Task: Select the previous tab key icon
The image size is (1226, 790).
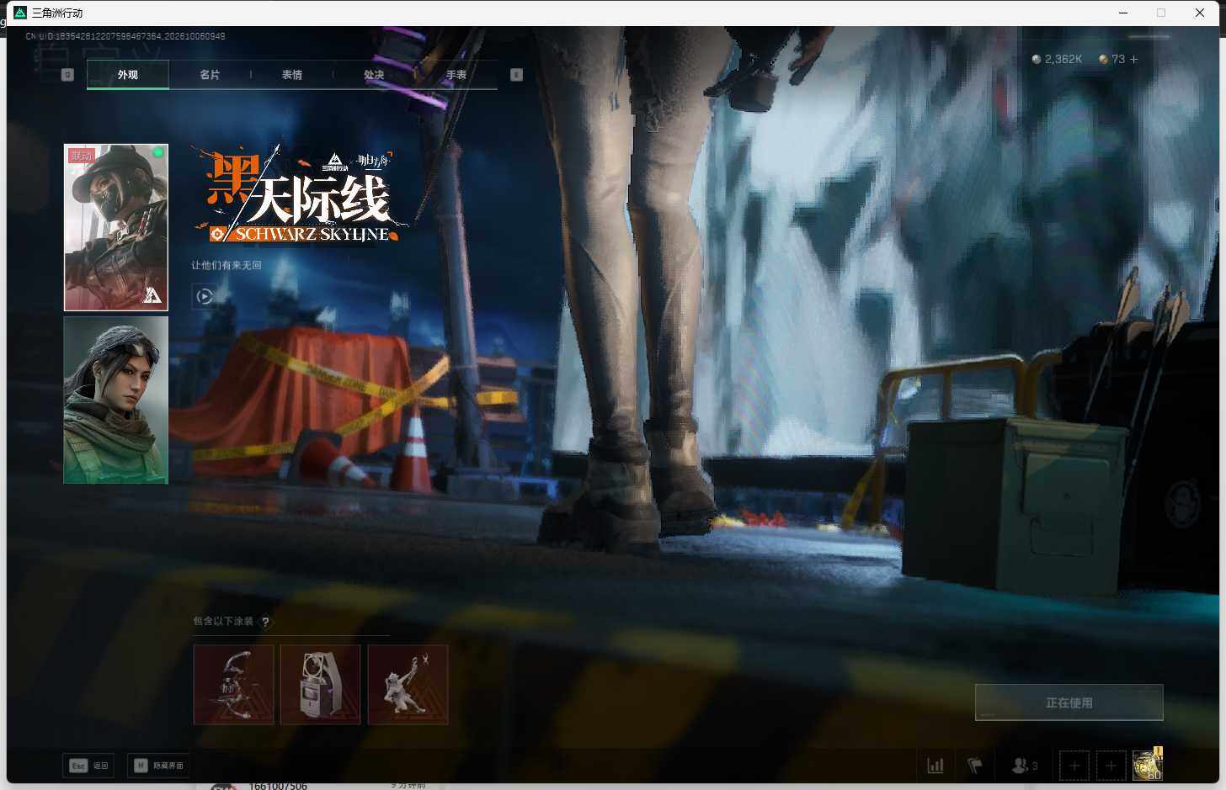Action: 68,75
